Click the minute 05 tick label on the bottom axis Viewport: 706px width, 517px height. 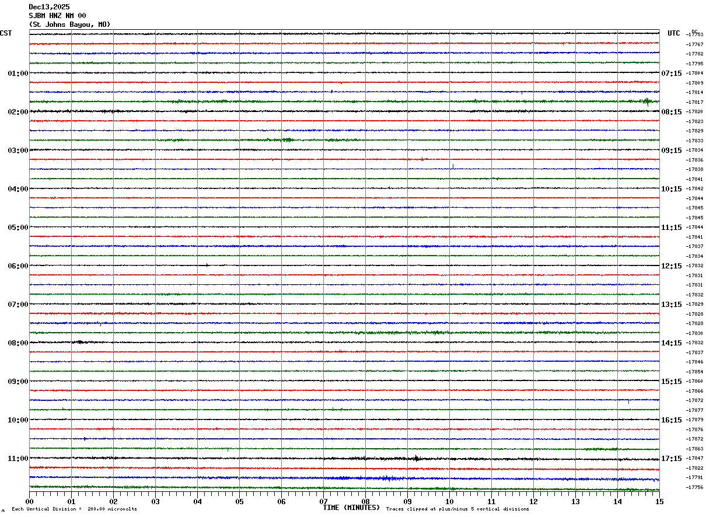pyautogui.click(x=239, y=501)
